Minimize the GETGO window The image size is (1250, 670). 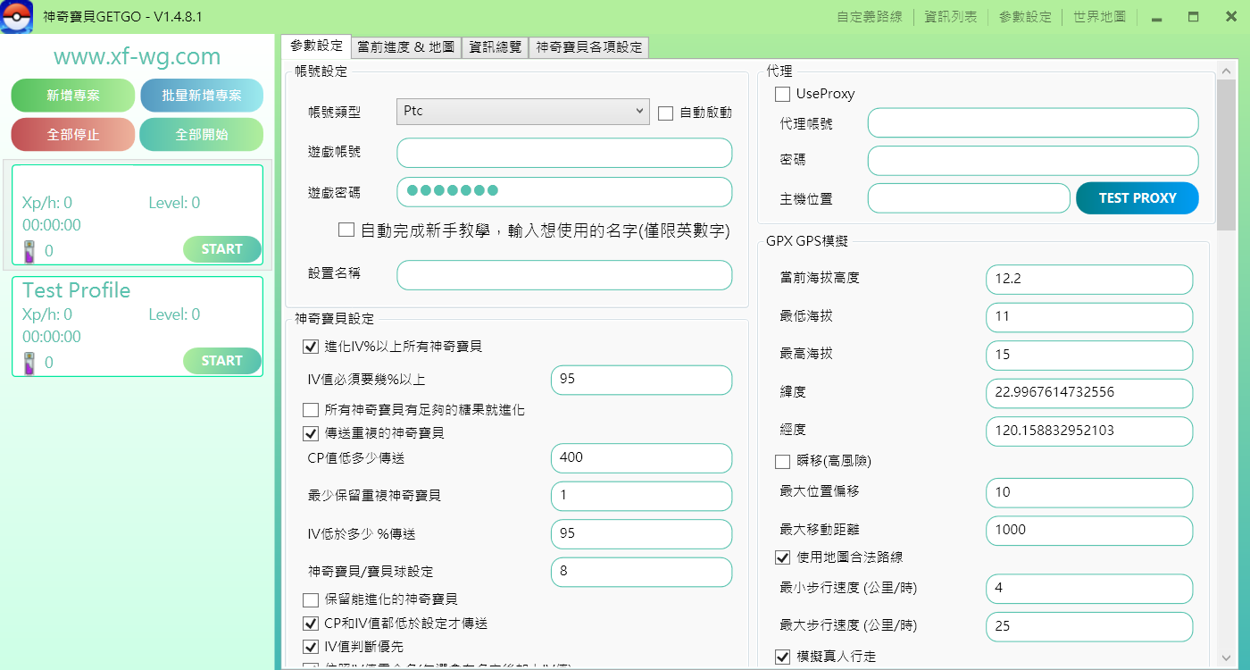click(1157, 17)
